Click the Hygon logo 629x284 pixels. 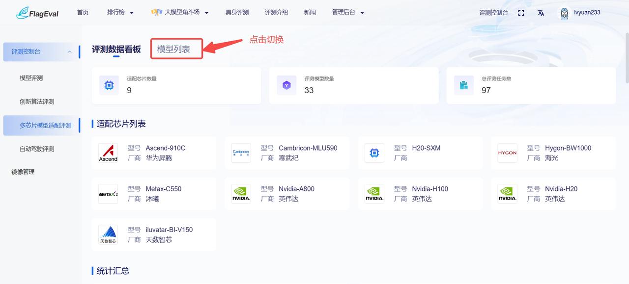tap(508, 153)
